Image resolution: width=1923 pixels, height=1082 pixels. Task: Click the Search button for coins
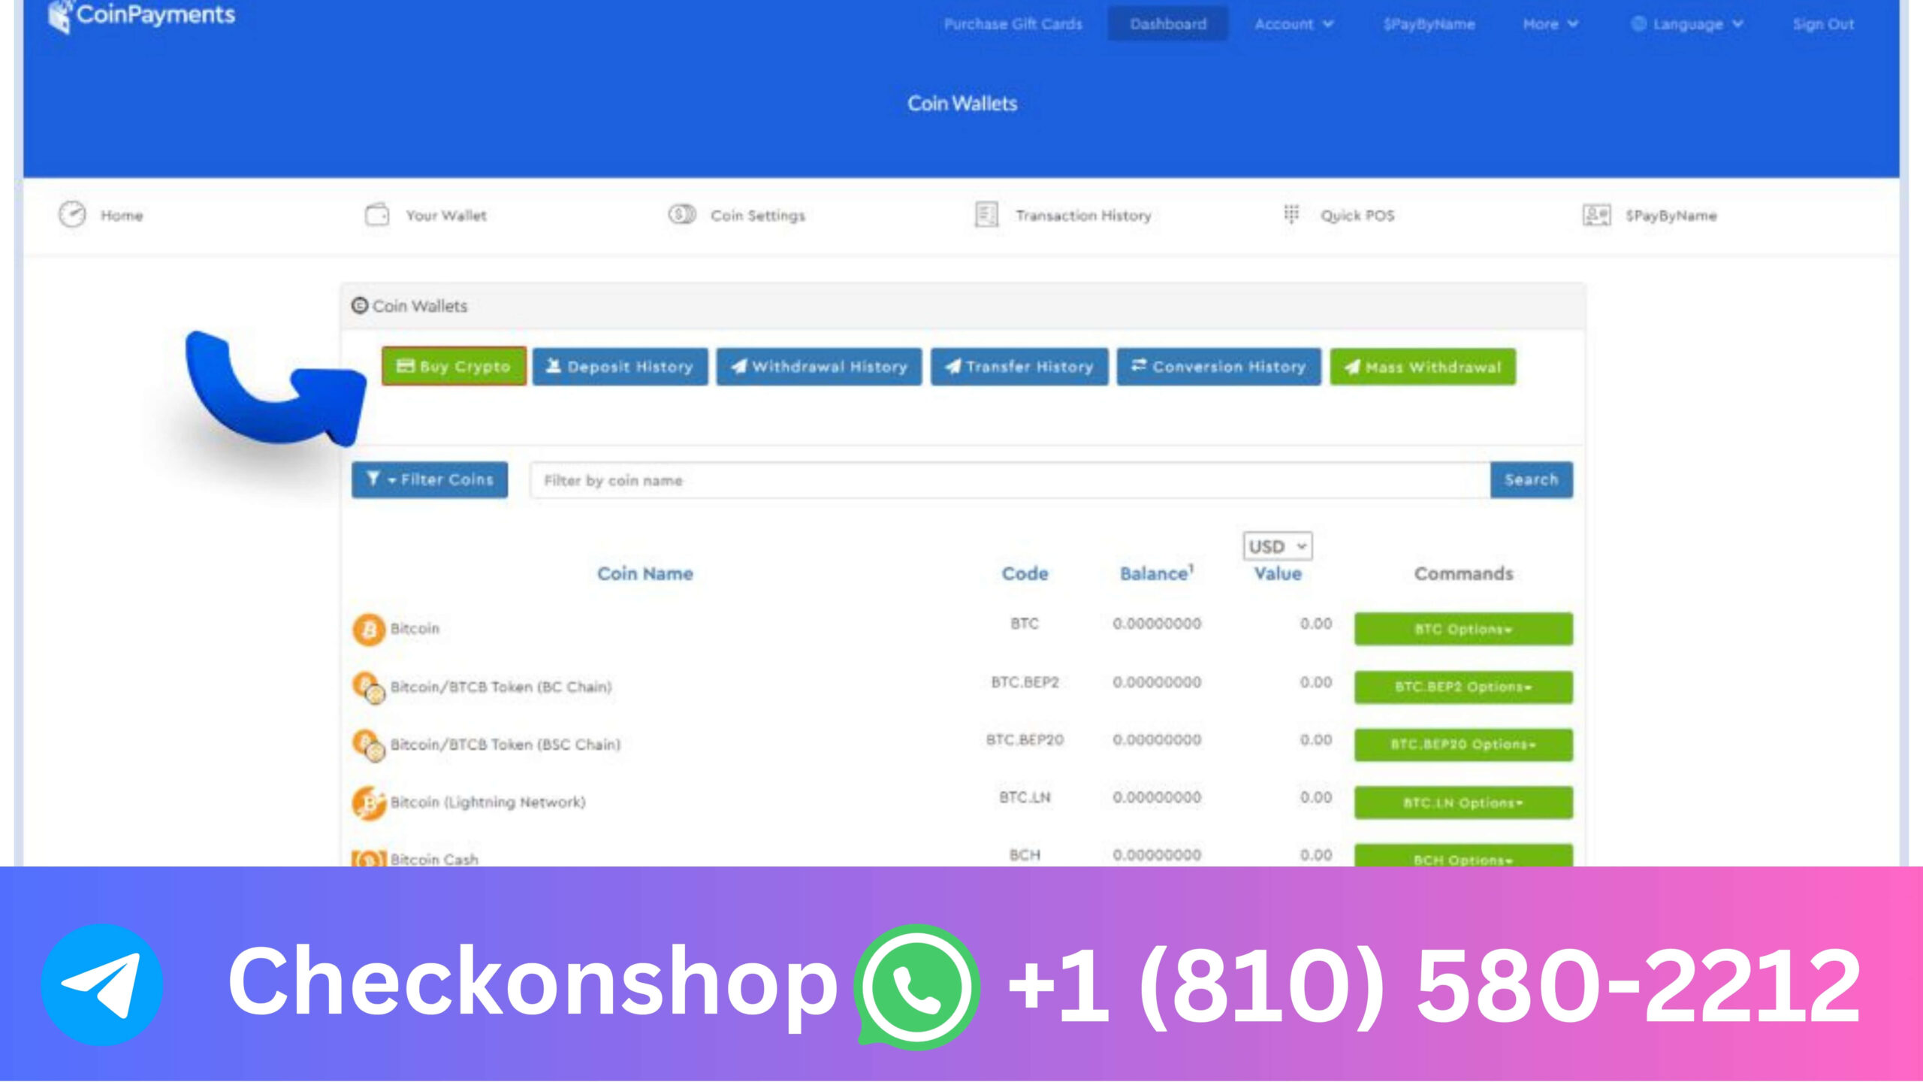pos(1531,479)
